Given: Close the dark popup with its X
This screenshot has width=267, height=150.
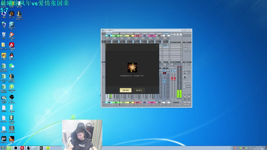Looking at the screenshot, I should click(157, 46).
